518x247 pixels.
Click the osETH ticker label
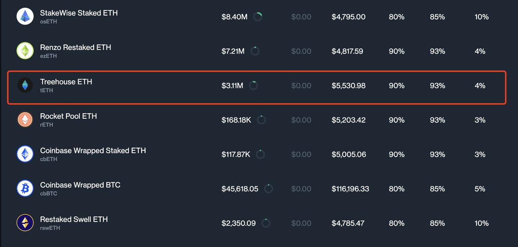point(48,22)
